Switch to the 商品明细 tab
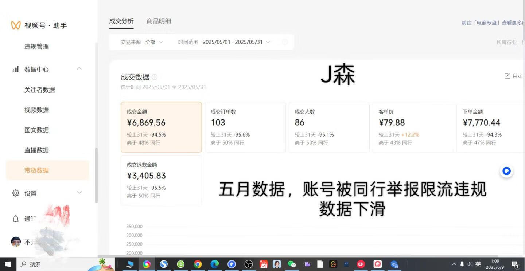 click(159, 21)
